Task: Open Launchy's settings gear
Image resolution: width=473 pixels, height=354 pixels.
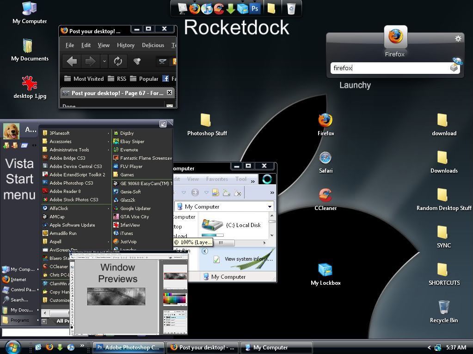Action: click(x=458, y=38)
